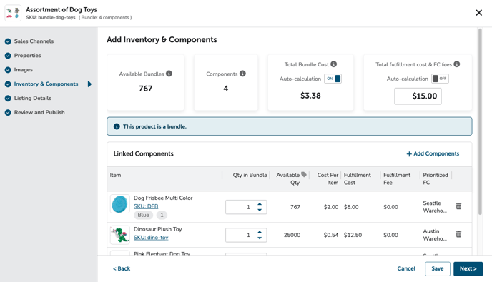The width and height of the screenshot is (492, 282).
Task: Toggle Total Bundle Cost auto-calculation switch
Action: coord(333,79)
